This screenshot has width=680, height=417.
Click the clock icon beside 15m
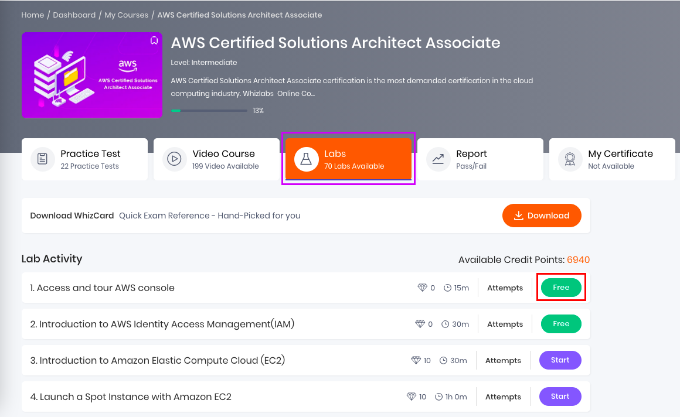(x=447, y=288)
